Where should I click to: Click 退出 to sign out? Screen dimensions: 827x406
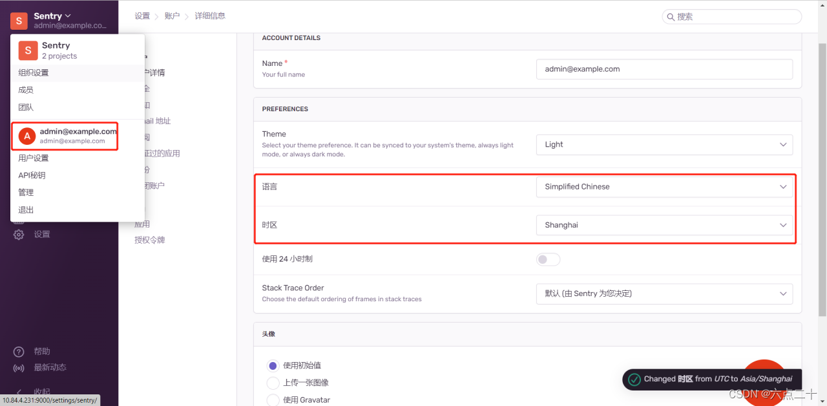(26, 210)
